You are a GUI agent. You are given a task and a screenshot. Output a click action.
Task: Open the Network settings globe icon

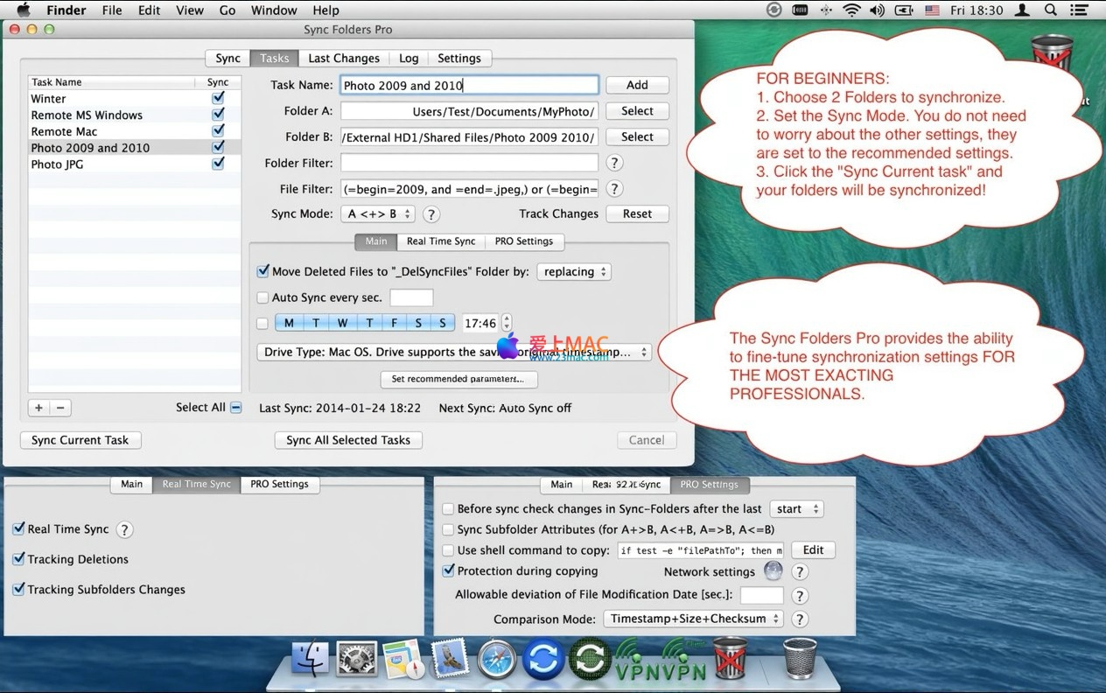pos(773,571)
